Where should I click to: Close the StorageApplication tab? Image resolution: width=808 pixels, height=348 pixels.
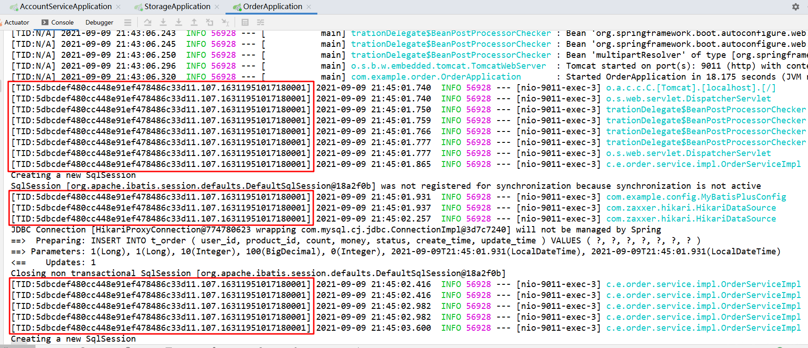tap(217, 7)
